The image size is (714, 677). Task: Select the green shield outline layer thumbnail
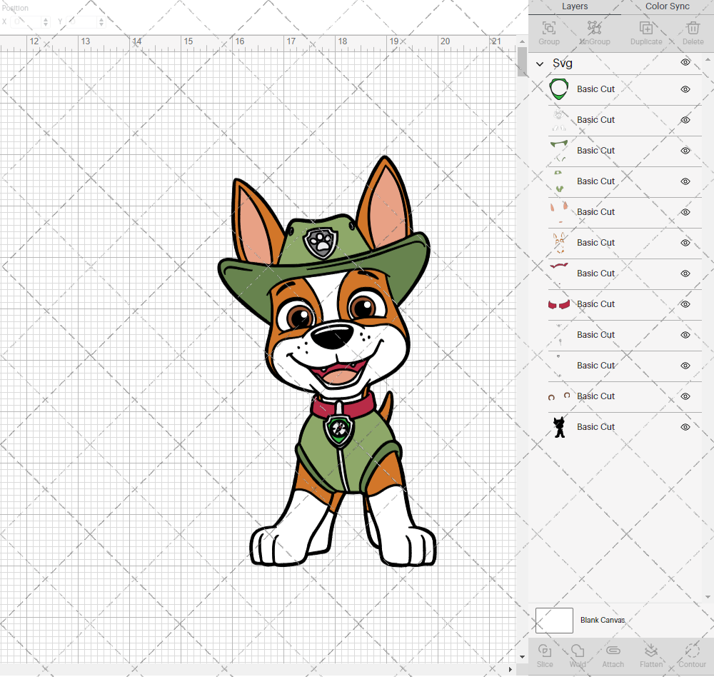559,89
